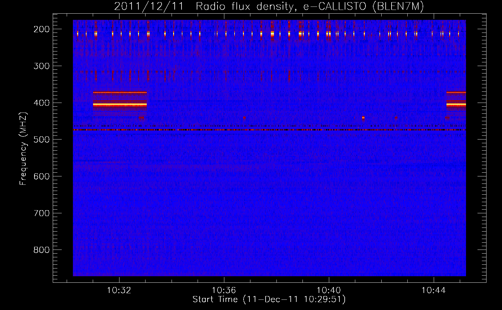
Task: Click the 200 frequency tick label
Action: [42, 29]
